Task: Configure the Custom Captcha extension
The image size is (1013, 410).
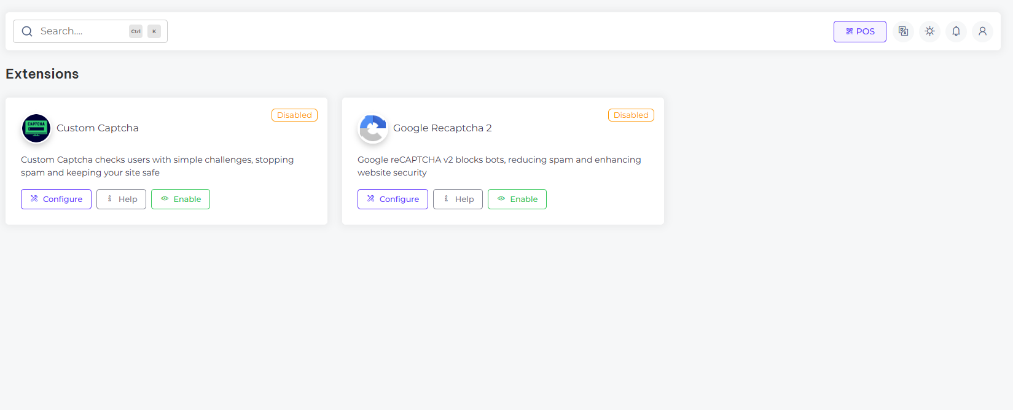Action: (56, 199)
